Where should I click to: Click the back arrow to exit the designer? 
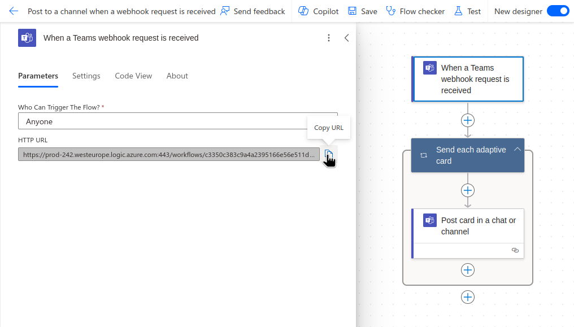(13, 11)
